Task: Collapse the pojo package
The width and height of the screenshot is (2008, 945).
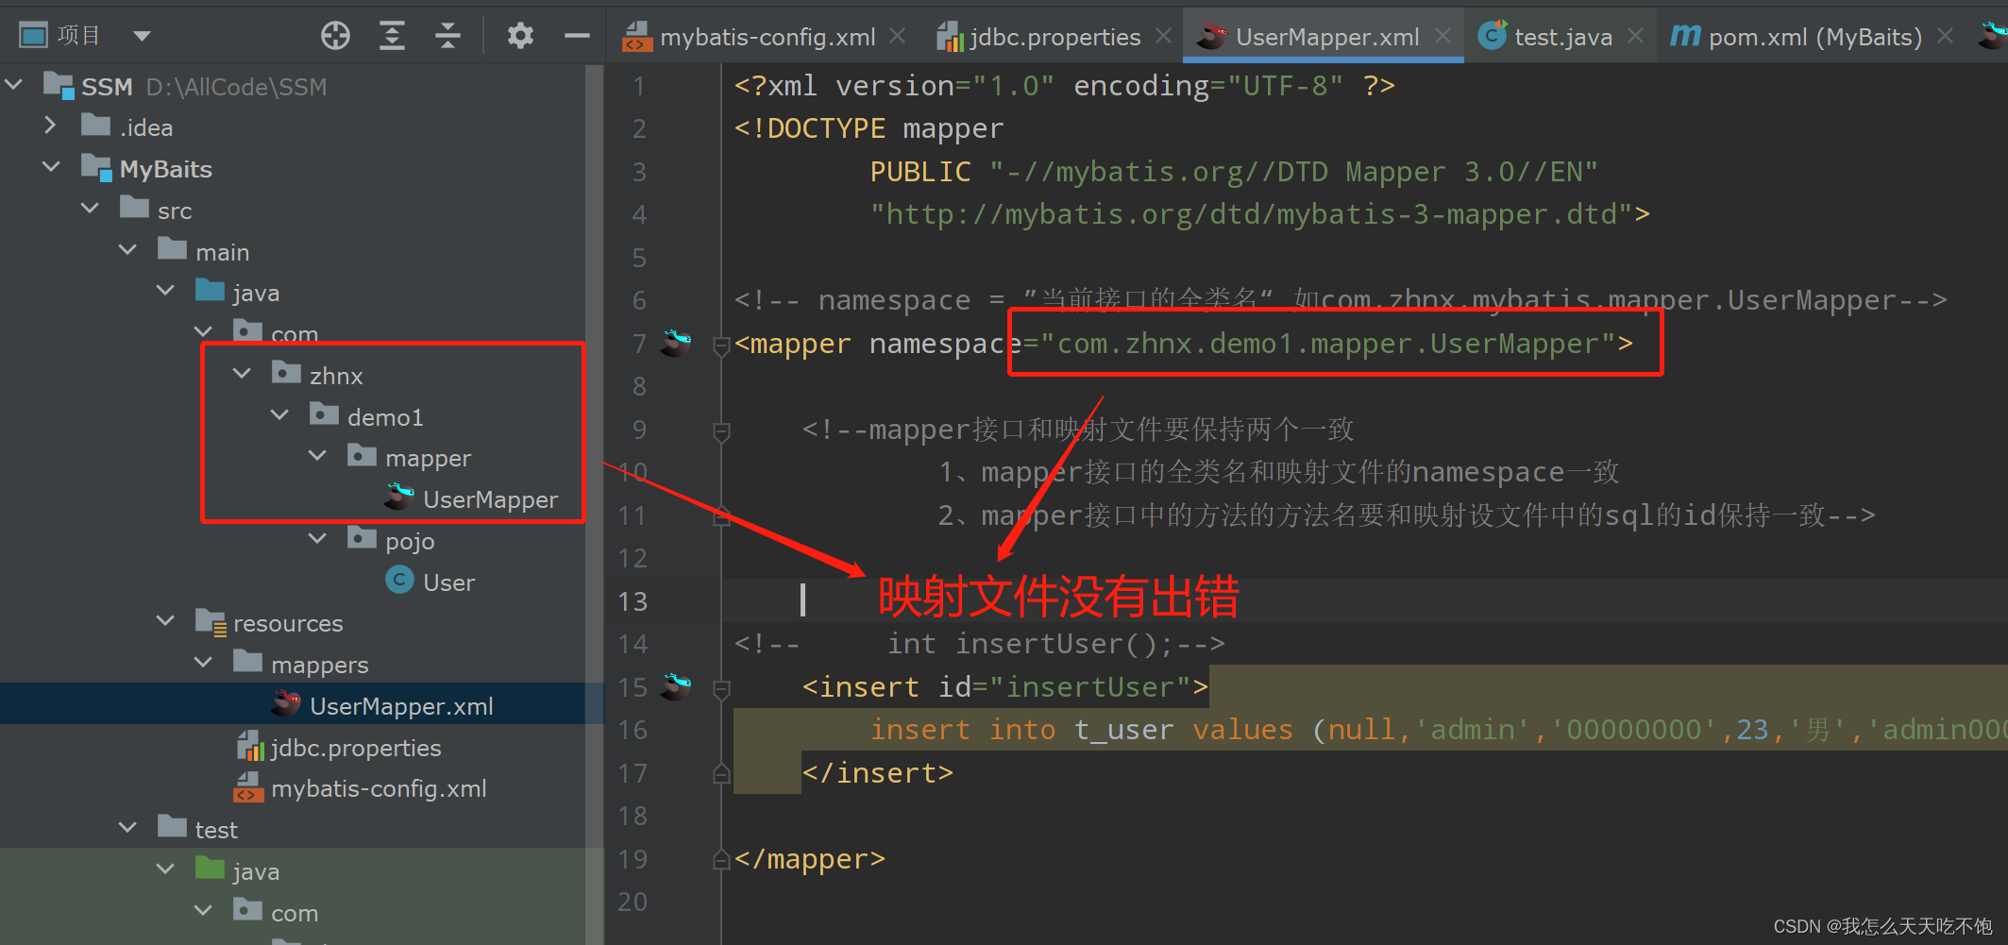Action: pos(317,539)
